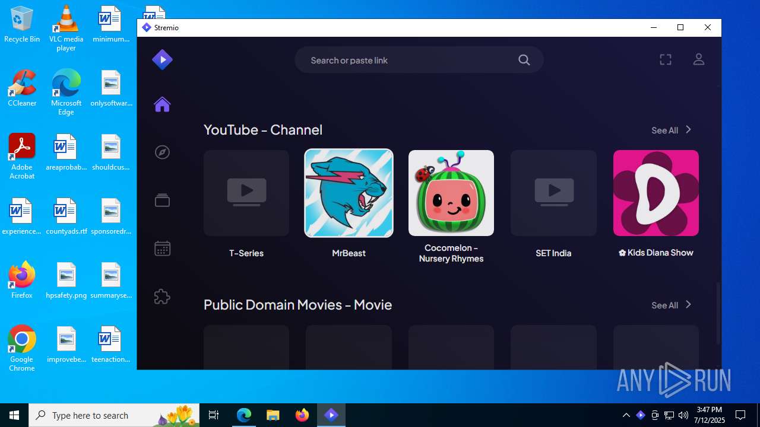Select VLC media player desktop icon
760x427 pixels.
pyautogui.click(x=66, y=28)
